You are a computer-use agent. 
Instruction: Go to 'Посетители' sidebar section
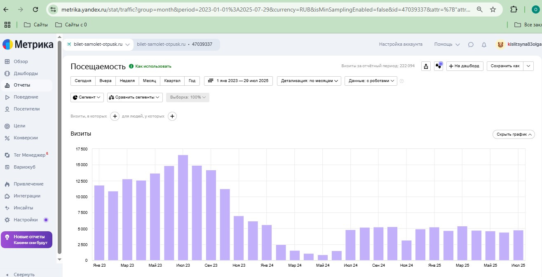[26, 109]
